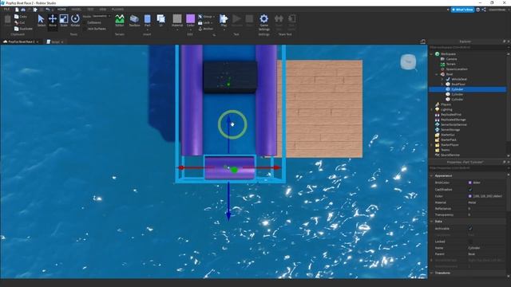Click the purple Color swatch in ribbon
This screenshot has height=287, width=511.
tap(191, 18)
